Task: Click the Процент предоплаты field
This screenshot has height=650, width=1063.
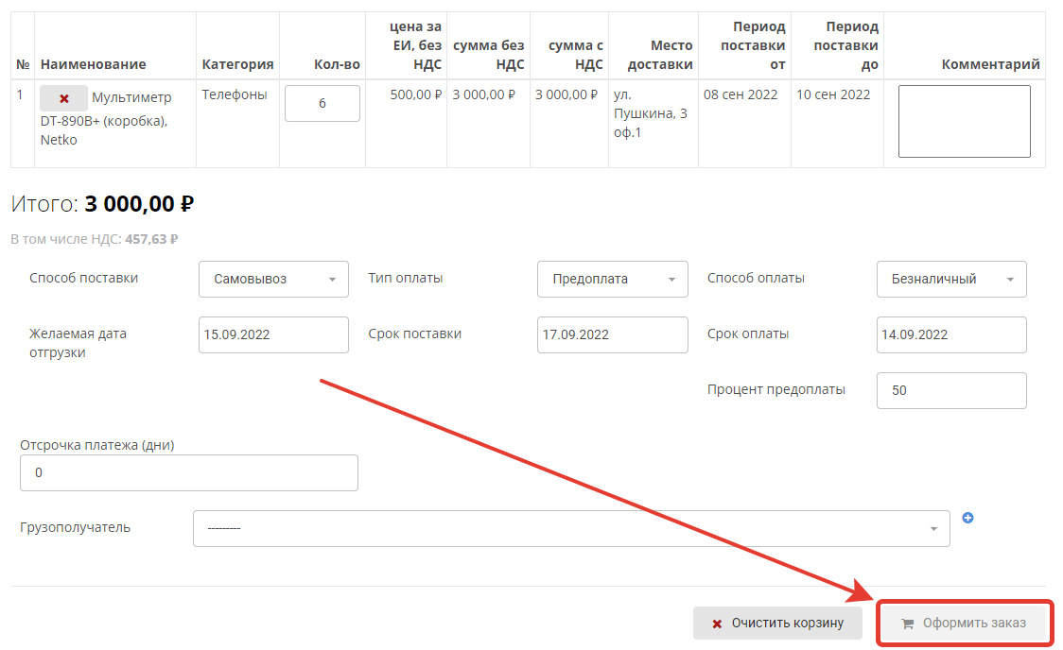Action: point(951,390)
